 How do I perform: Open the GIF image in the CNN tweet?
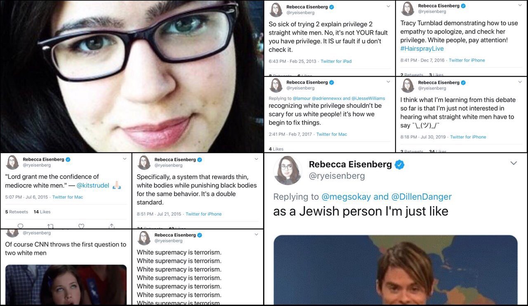66,285
